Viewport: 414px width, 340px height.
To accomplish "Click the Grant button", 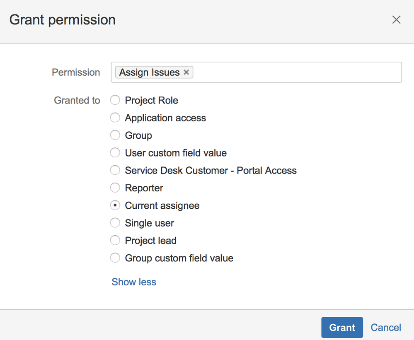I will coord(342,327).
